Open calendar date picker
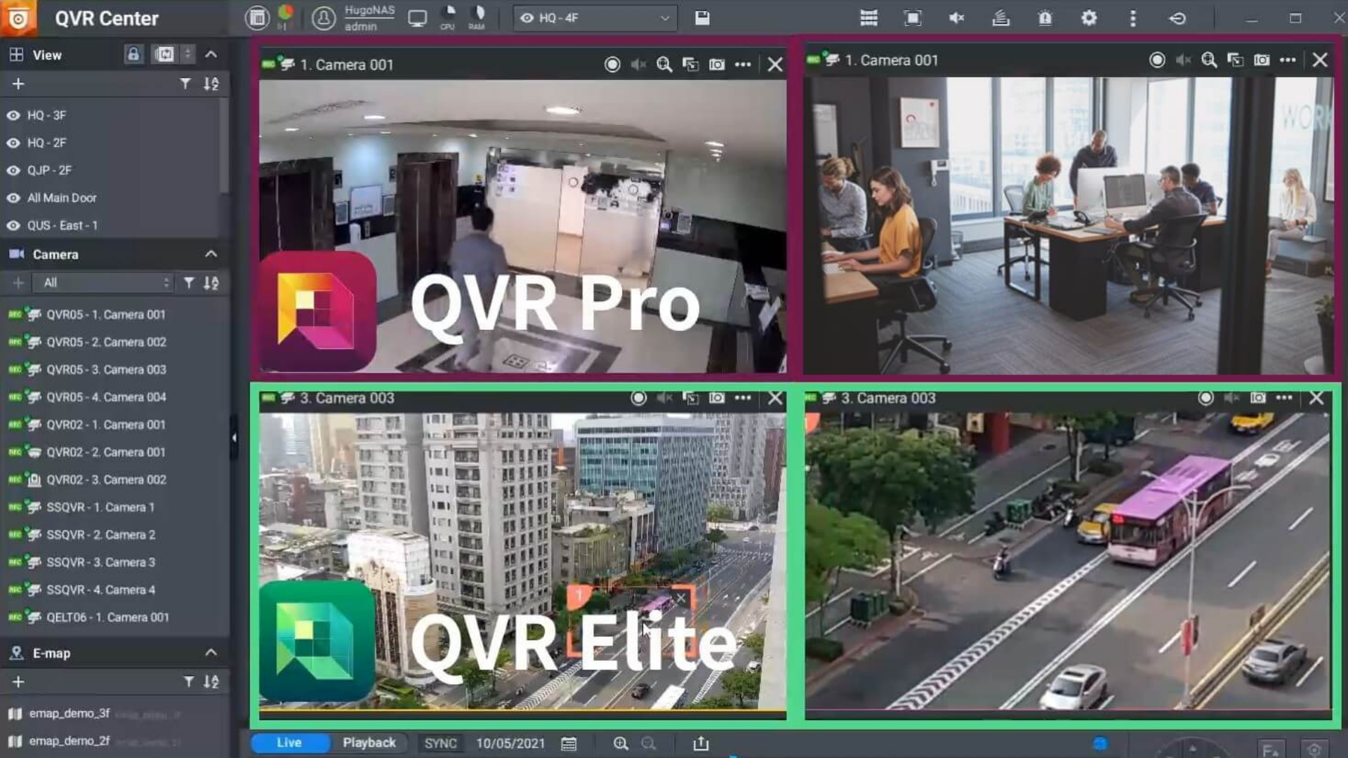 569,743
